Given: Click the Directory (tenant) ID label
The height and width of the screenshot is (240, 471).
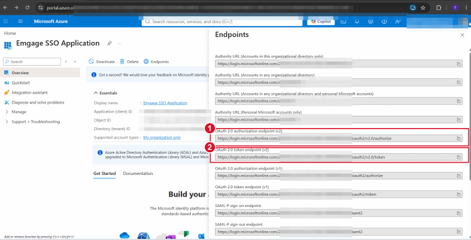Looking at the screenshot, I should (112, 129).
